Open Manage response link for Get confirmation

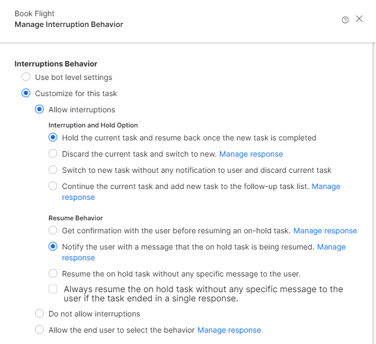pos(325,231)
